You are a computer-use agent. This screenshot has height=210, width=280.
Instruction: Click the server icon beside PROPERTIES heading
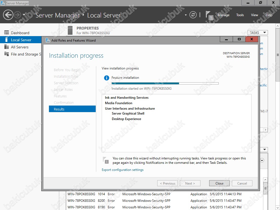click(x=70, y=30)
